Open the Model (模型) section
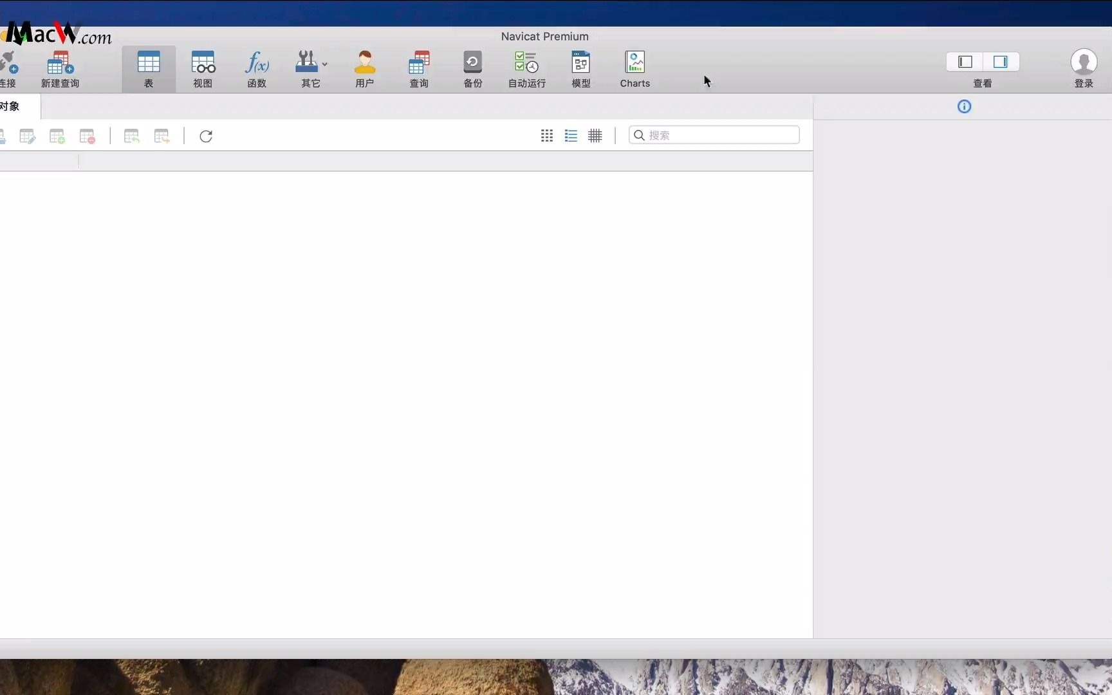Screen dimensions: 1112x695 pyautogui.click(x=581, y=69)
